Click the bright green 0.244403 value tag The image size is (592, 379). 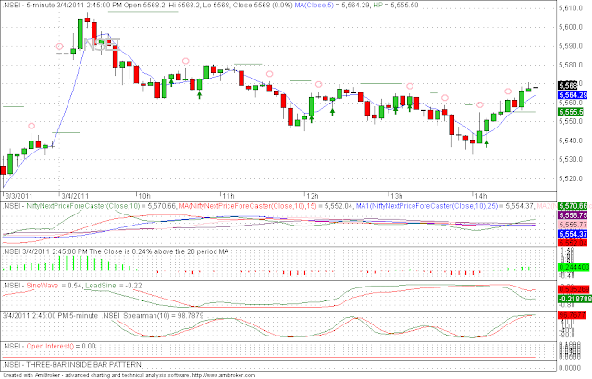tap(573, 267)
